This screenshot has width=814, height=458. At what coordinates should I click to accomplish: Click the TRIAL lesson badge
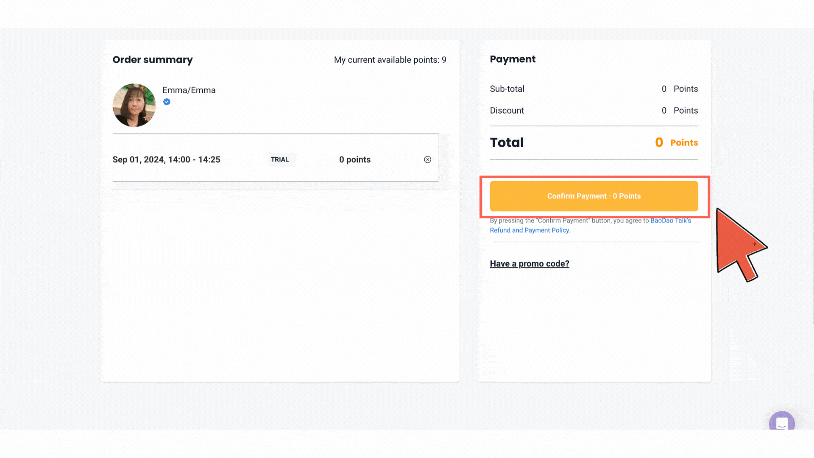click(x=280, y=159)
